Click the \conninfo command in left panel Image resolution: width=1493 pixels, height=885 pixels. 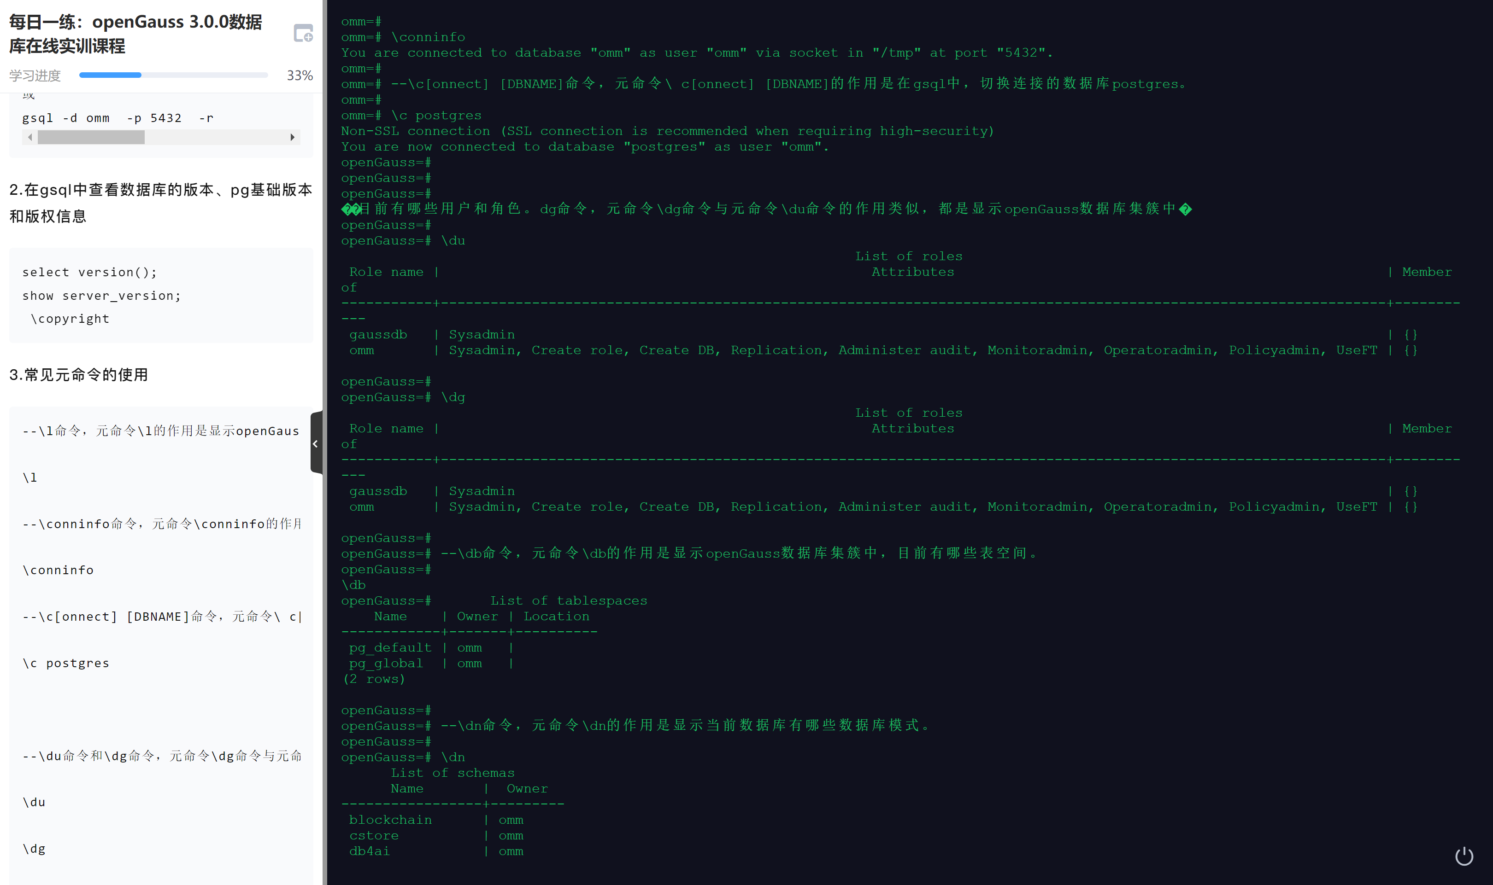coord(58,570)
